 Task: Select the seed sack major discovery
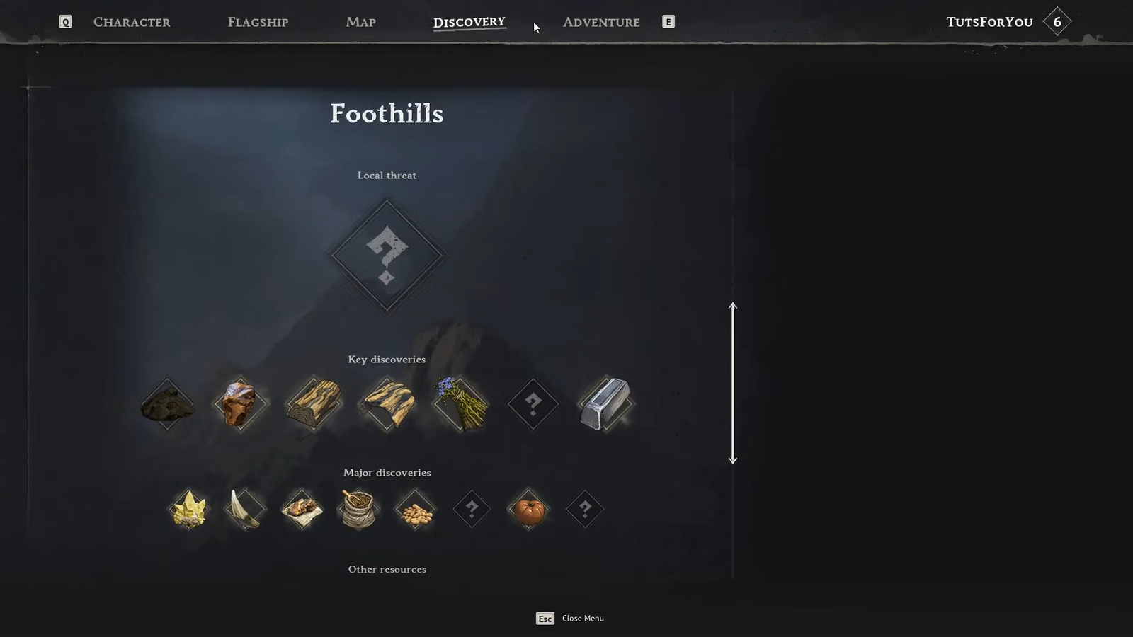(x=358, y=509)
